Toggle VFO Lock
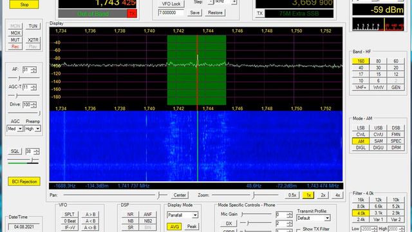Screen dimensions: 412x232 tap(171, 4)
